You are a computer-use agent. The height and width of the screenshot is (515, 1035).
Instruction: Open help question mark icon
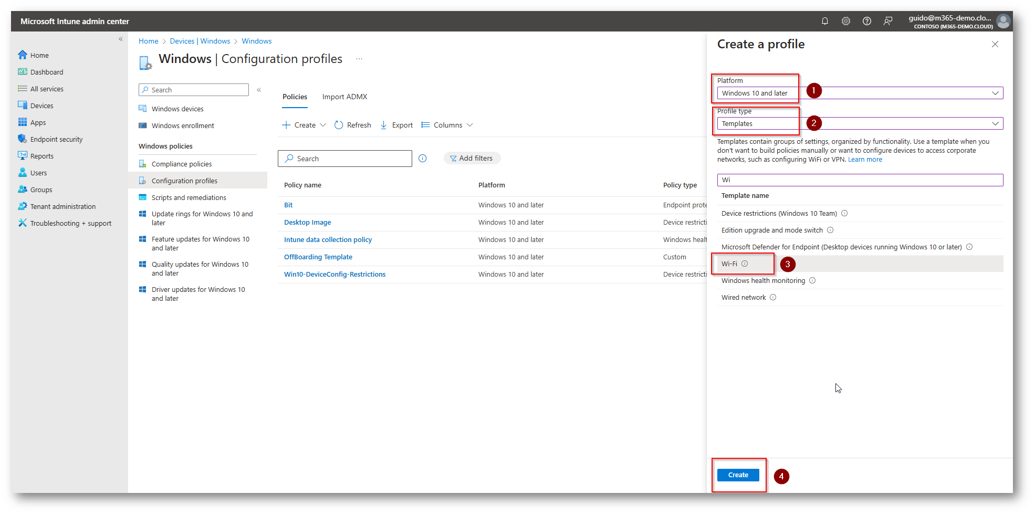[867, 21]
